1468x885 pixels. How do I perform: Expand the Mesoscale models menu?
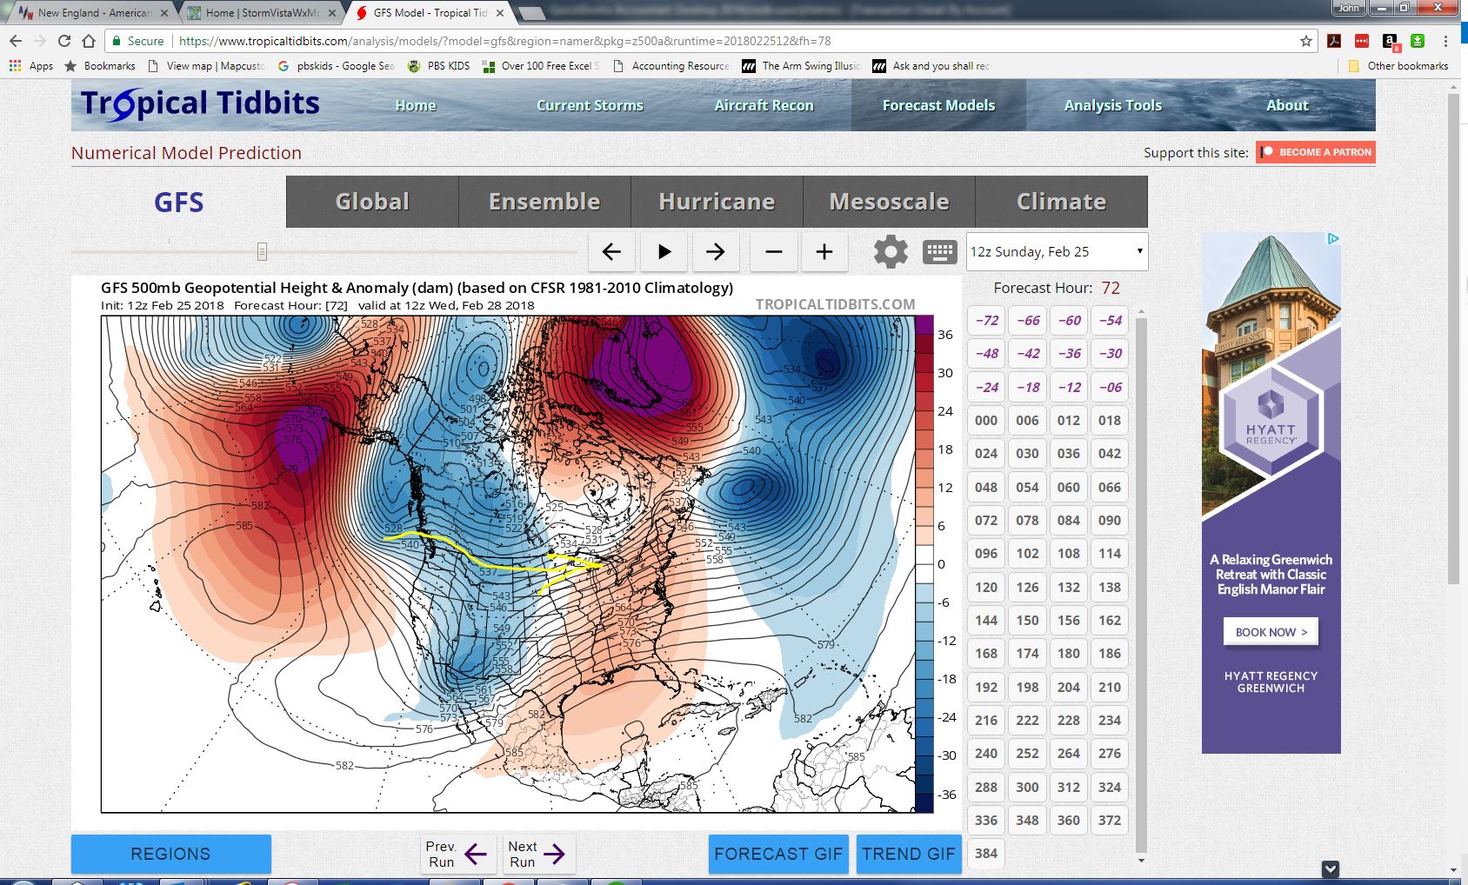point(889,202)
